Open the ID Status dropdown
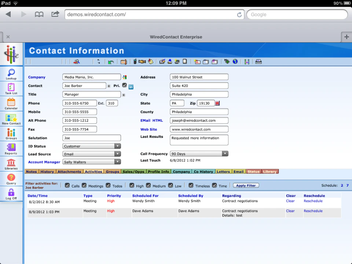This screenshot has width=352, height=264. tap(117, 146)
